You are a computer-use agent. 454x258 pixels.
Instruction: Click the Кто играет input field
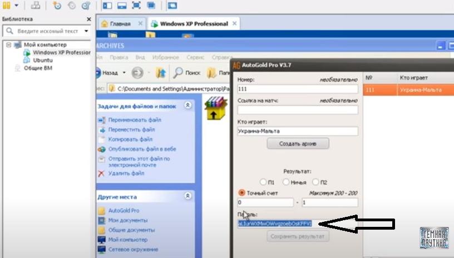297,131
